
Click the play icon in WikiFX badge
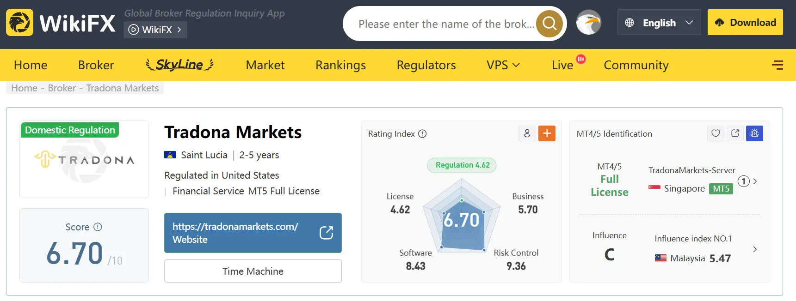click(133, 30)
